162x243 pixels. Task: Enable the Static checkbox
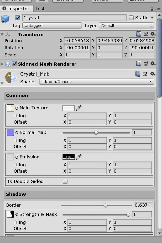[131, 18]
